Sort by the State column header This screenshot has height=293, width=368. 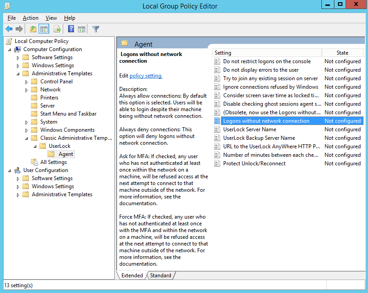[342, 53]
